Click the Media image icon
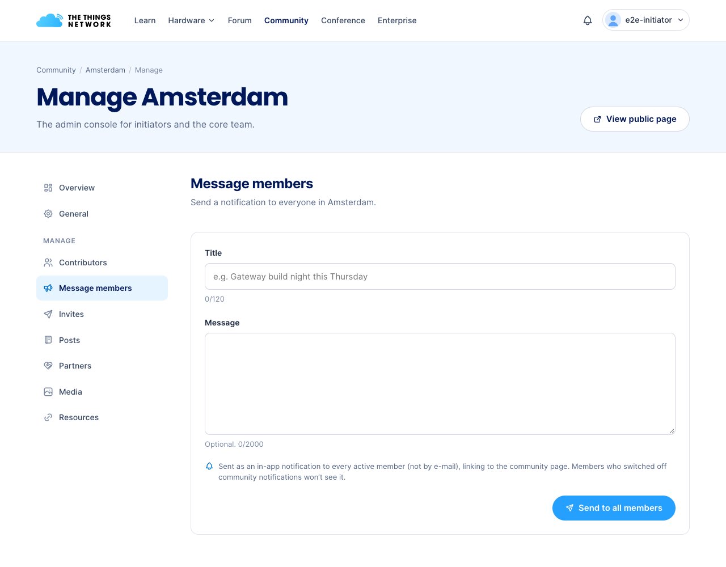Image resolution: width=726 pixels, height=567 pixels. pos(48,392)
